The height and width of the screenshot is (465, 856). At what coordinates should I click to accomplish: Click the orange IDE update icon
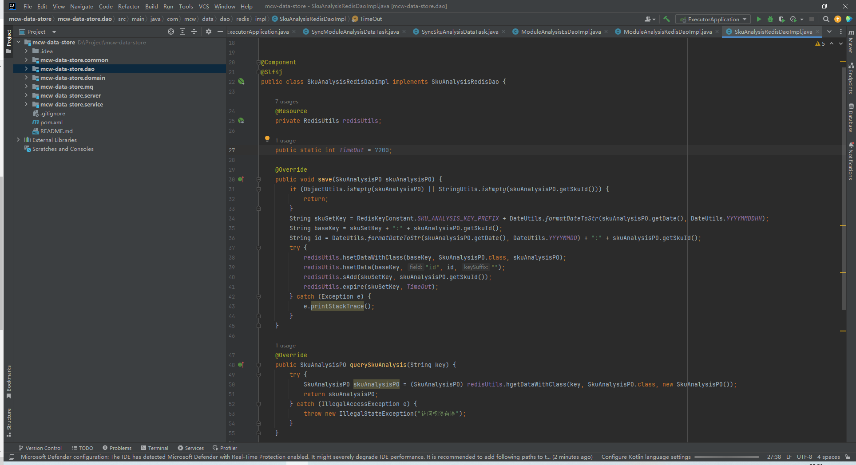coord(838,19)
